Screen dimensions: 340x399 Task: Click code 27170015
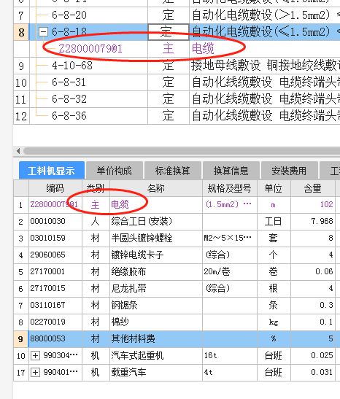(48, 289)
